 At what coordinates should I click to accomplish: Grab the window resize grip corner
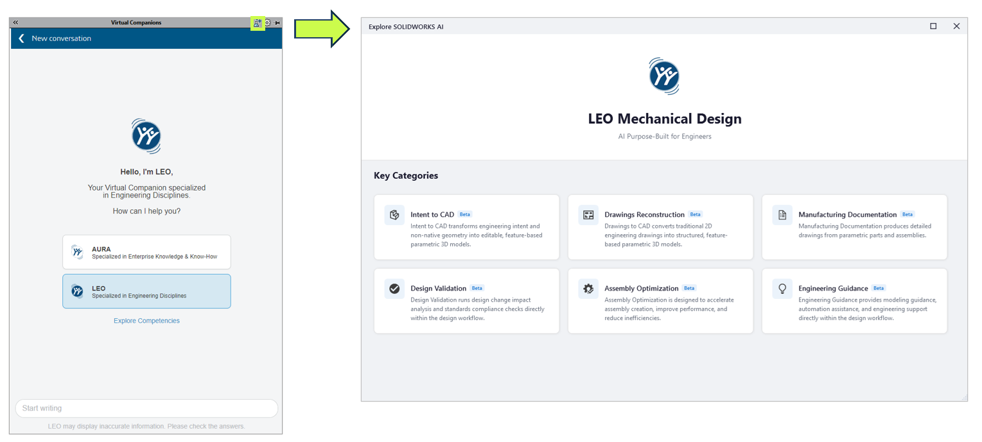(x=963, y=398)
